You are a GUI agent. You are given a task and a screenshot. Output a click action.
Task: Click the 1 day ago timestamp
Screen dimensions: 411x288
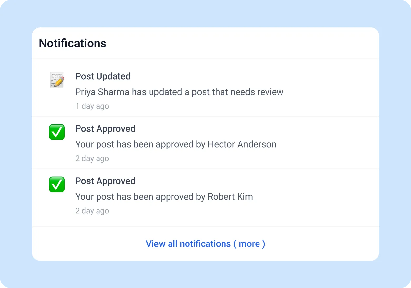(x=92, y=106)
